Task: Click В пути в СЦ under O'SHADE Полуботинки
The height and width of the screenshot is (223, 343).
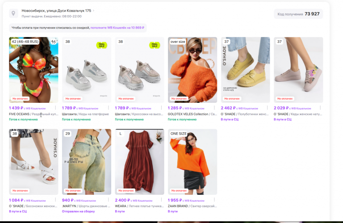Action: [x=230, y=119]
